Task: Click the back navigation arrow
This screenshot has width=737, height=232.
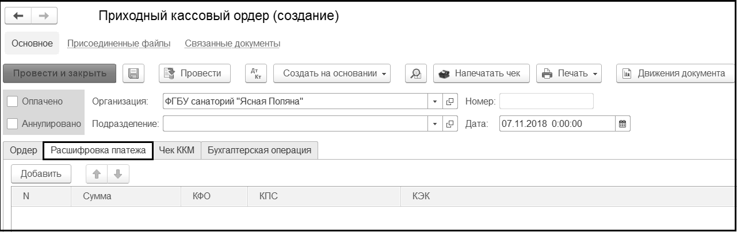Action: click(18, 16)
